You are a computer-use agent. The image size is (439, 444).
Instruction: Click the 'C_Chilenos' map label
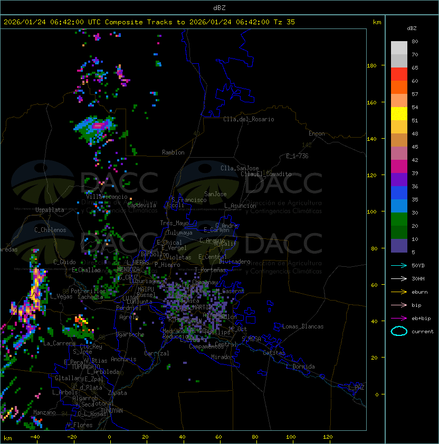pos(50,230)
